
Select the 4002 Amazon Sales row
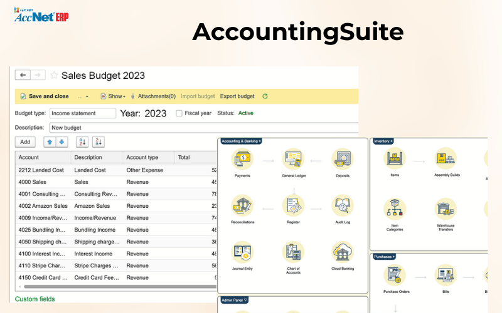(x=116, y=206)
